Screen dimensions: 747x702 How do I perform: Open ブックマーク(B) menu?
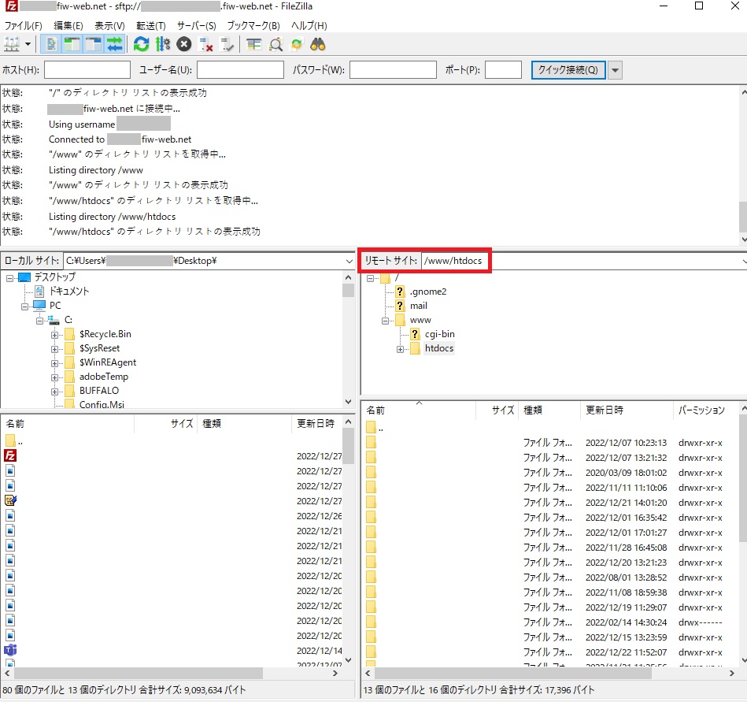click(x=253, y=26)
